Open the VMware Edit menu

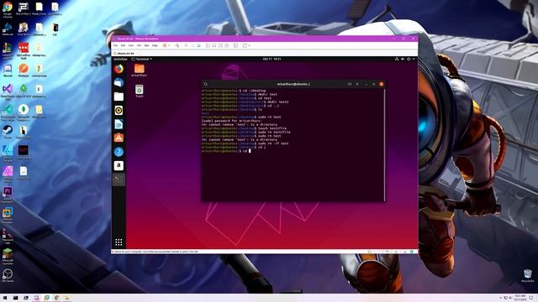(x=123, y=45)
